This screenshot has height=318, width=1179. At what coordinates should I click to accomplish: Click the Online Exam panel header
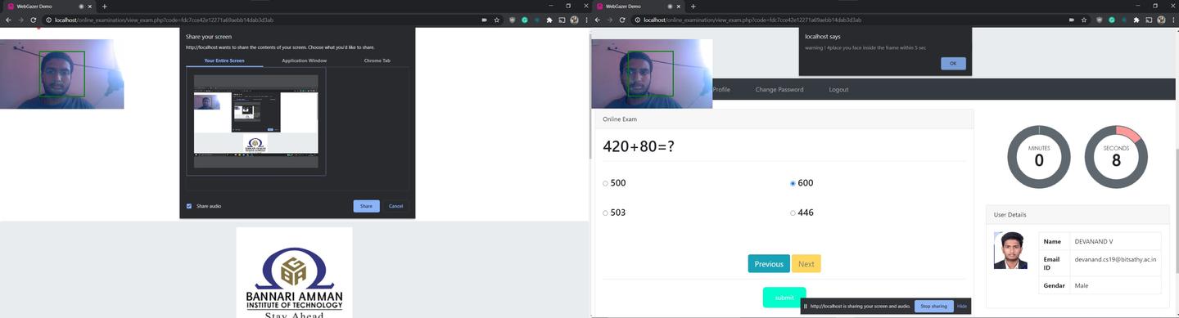point(784,119)
